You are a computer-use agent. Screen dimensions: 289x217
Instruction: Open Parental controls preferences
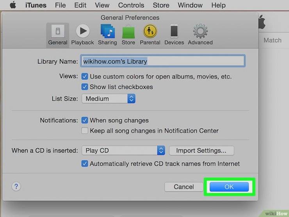coord(150,35)
